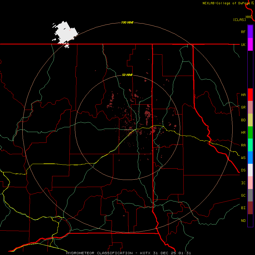Click the HR green legend swatch
The height and width of the screenshot is (255, 255).
point(250,133)
